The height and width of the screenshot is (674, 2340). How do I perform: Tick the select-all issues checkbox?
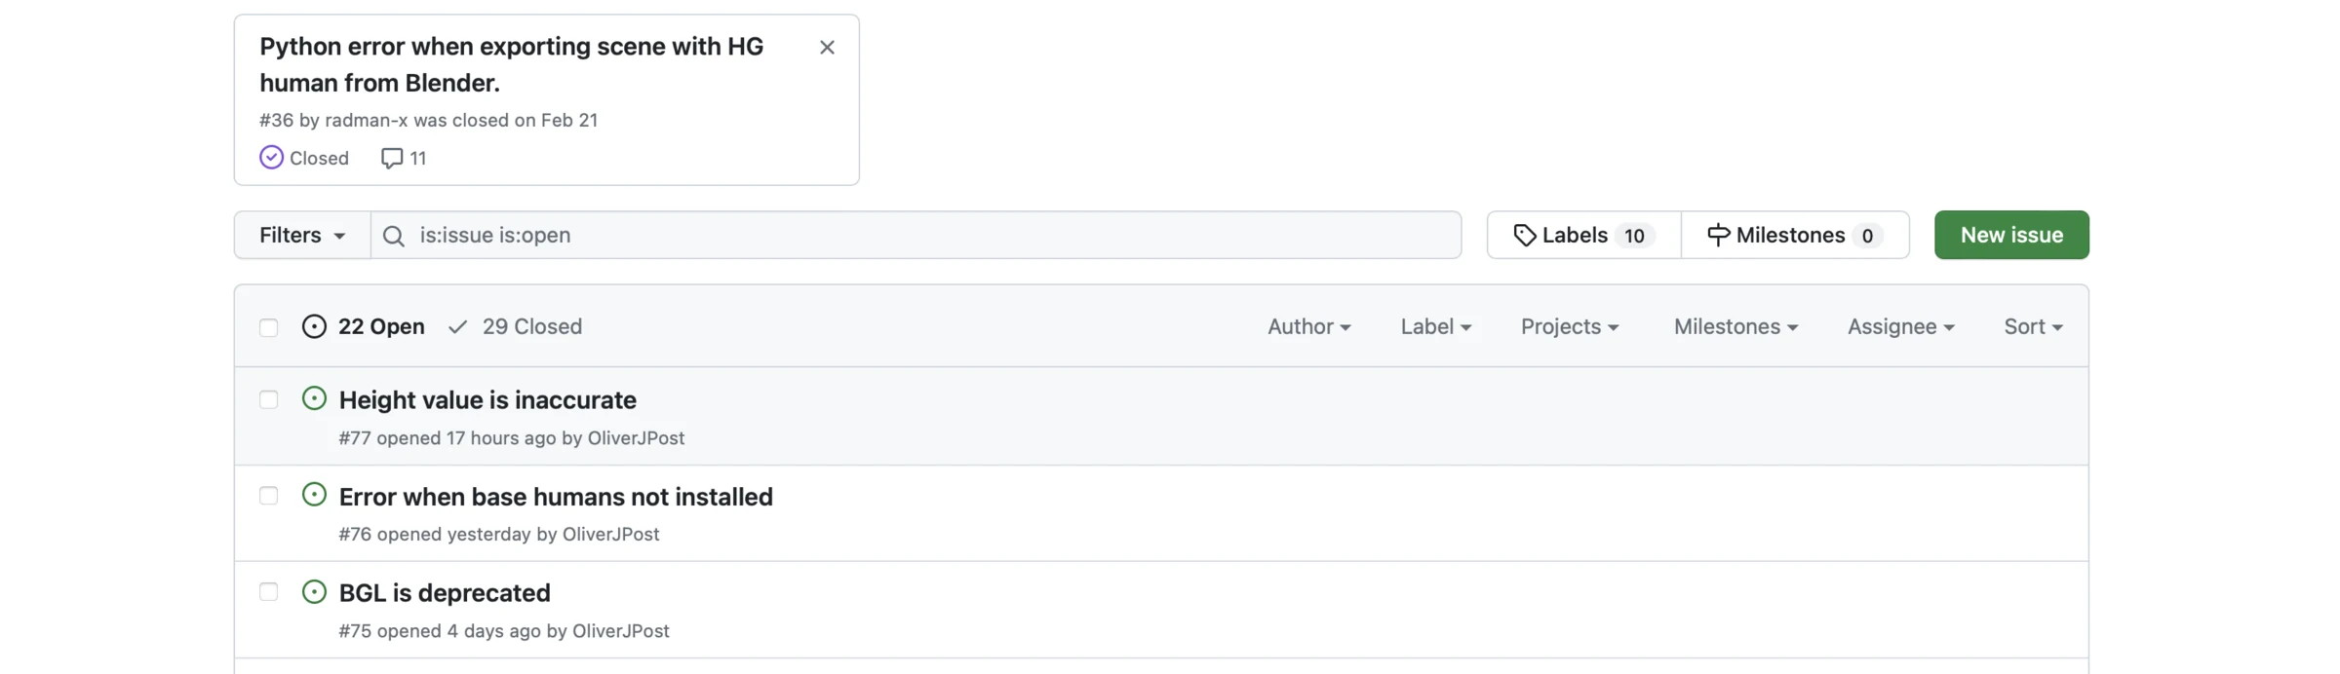tap(269, 327)
